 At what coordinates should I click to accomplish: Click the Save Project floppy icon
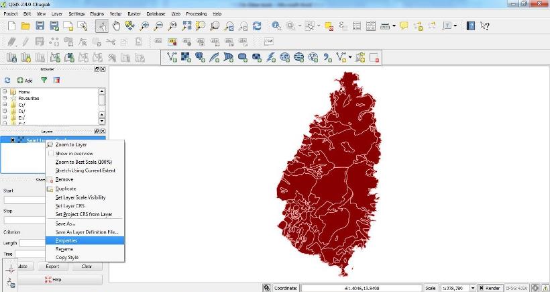coord(40,26)
